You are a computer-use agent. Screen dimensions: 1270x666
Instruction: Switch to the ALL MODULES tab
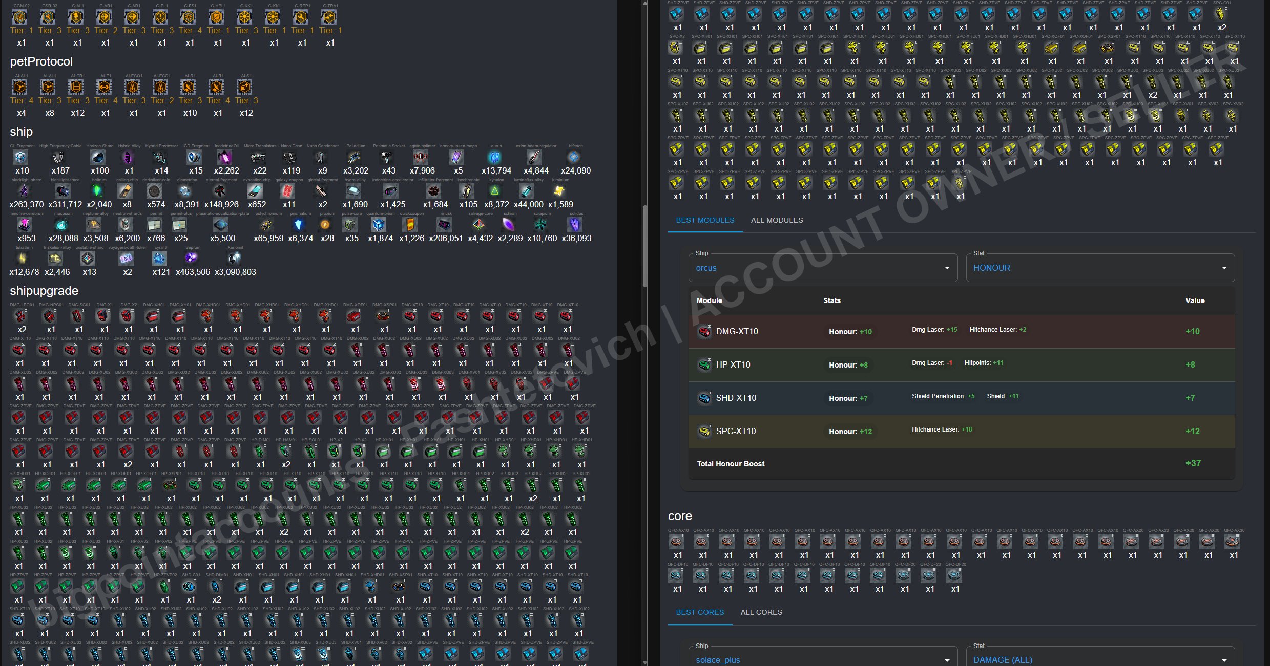click(x=777, y=221)
